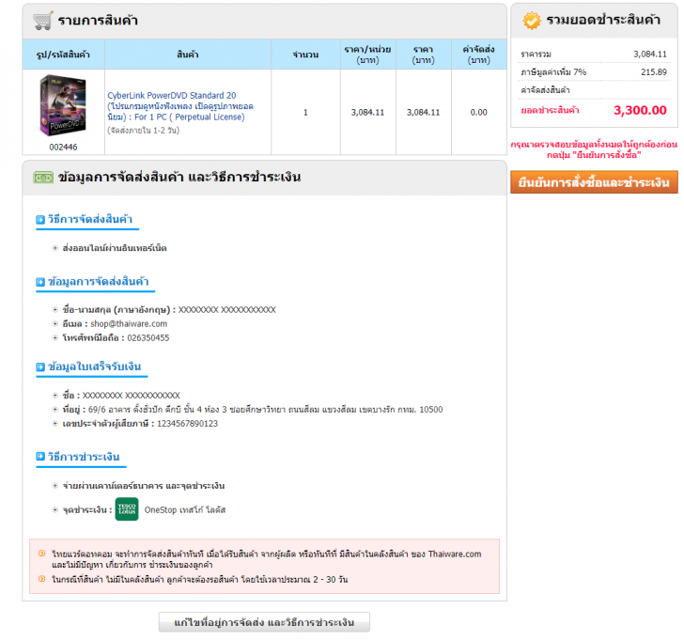Click the Tesco Lotus logo icon
This screenshot has height=640, width=684.
127,509
